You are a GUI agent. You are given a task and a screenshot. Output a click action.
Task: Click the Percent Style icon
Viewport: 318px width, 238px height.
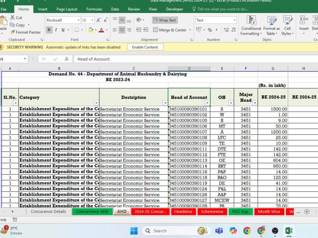click(x=210, y=30)
